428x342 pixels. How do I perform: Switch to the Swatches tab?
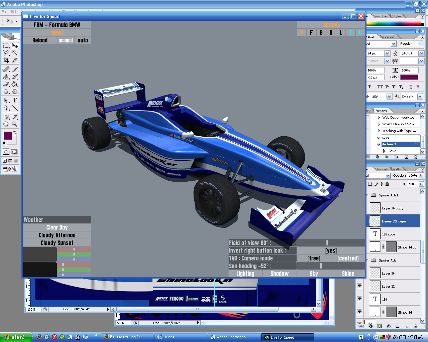(x=380, y=16)
